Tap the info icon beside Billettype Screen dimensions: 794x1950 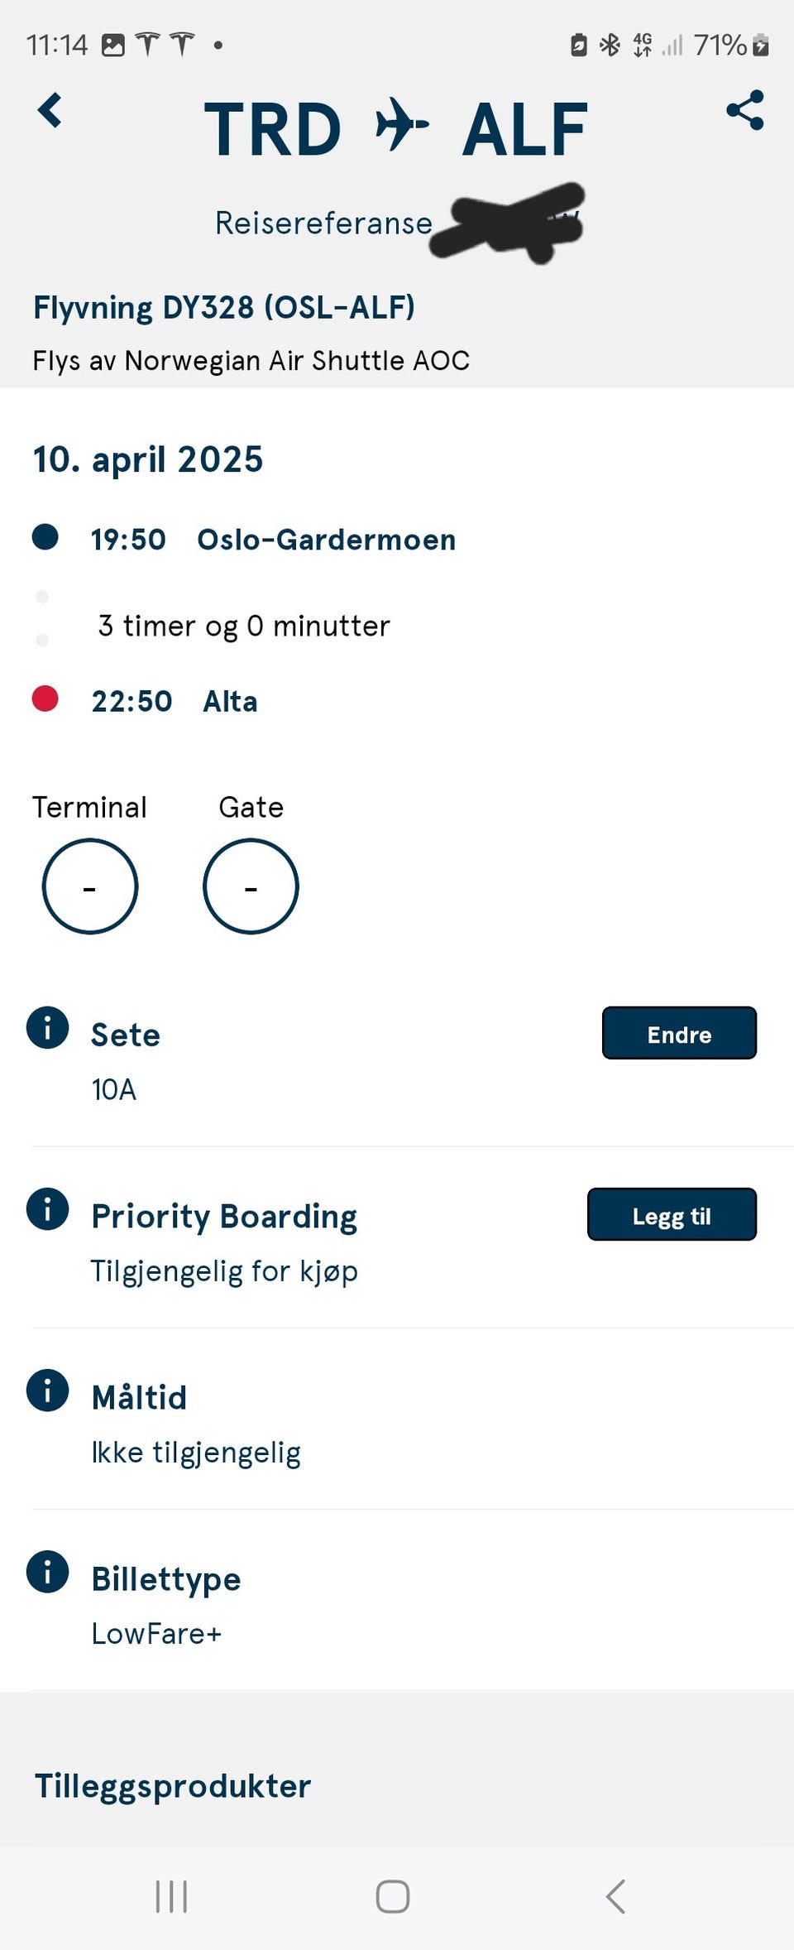47,1572
